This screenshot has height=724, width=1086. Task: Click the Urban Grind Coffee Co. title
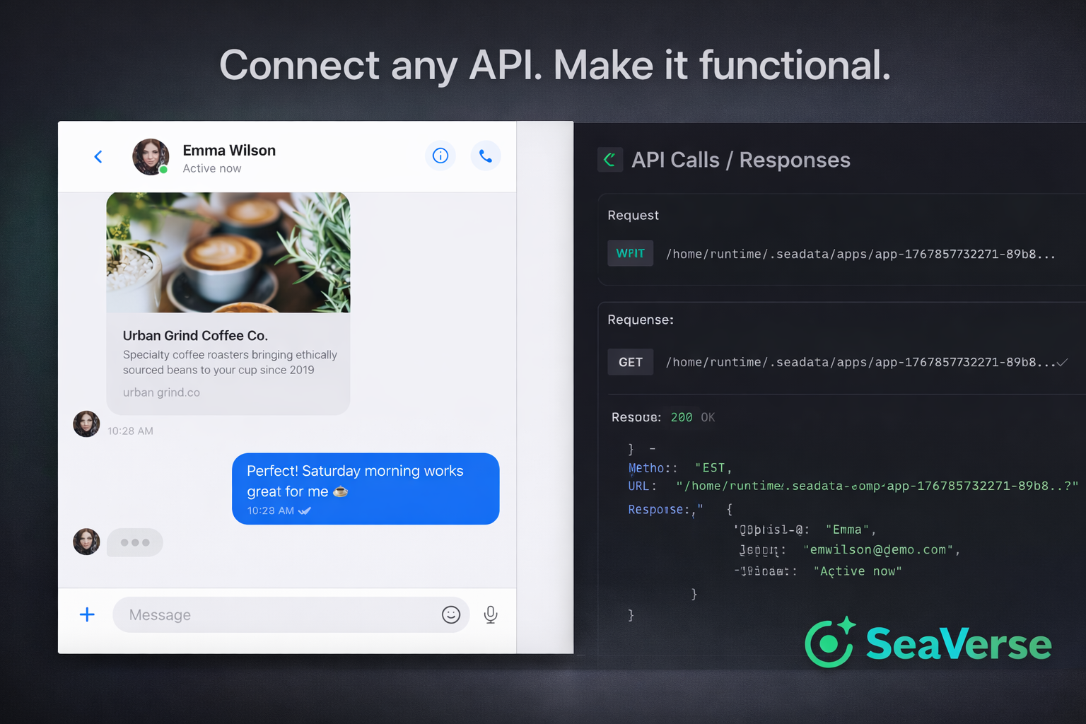coord(195,335)
